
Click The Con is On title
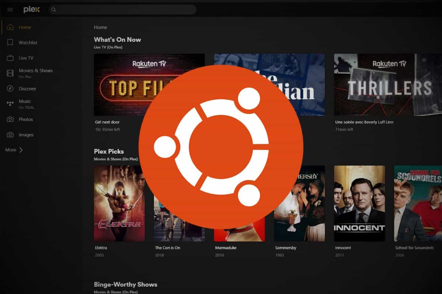click(168, 248)
